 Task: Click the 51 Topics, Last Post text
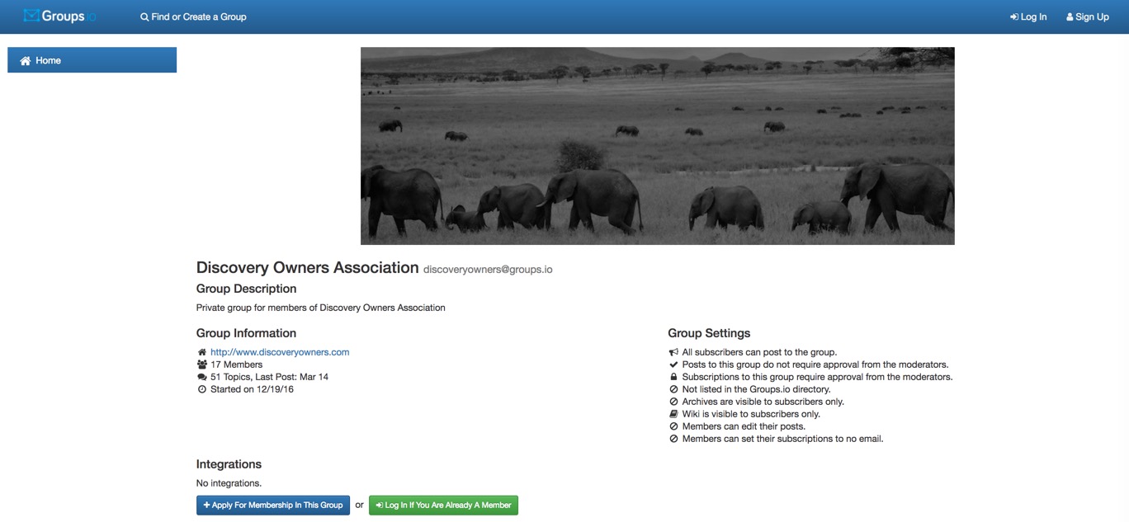point(269,377)
